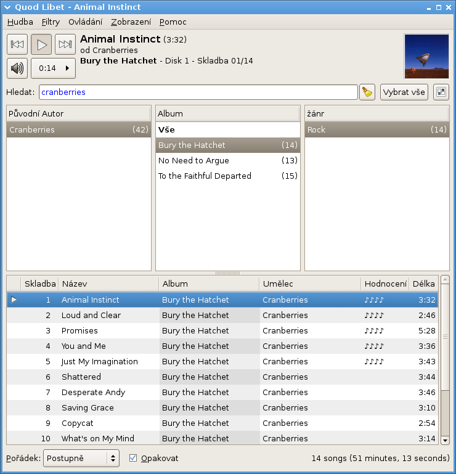Sort by the Název column header

tap(108, 284)
